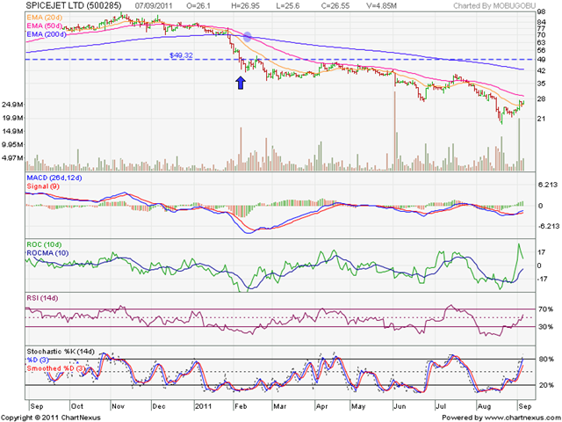Click the 30% RSI axis label
The height and width of the screenshot is (422, 562).
coord(545,327)
